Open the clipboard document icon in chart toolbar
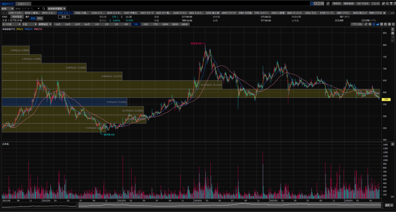 [x=382, y=24]
